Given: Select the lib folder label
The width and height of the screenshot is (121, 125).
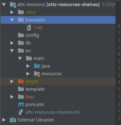Looking at the screenshot, I should point(28,43).
